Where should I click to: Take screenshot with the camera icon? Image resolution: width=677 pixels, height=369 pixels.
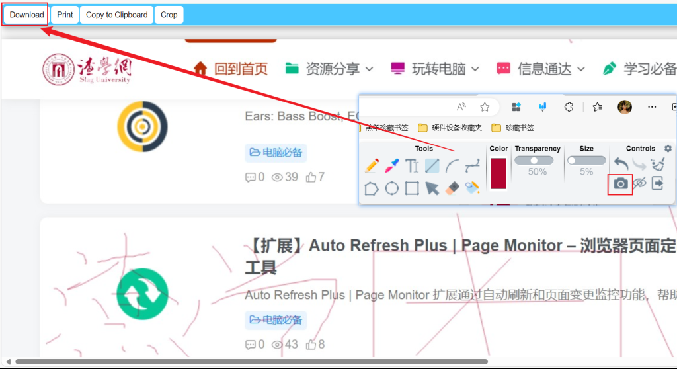pos(620,184)
